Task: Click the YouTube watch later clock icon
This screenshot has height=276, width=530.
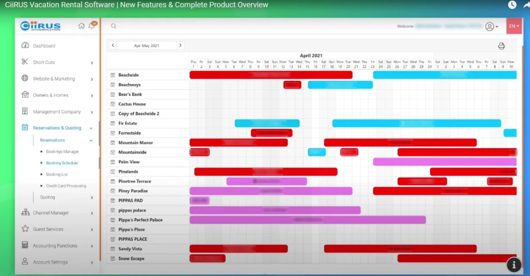Action: [512, 5]
